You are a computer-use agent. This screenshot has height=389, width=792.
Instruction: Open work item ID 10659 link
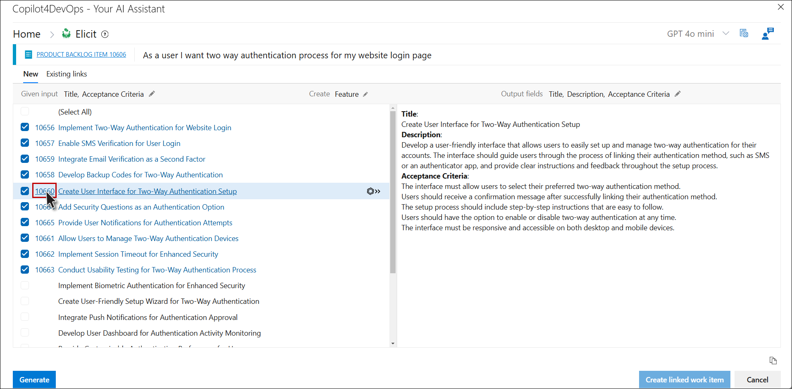coord(45,159)
